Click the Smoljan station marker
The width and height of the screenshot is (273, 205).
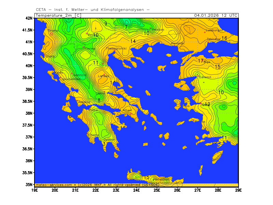coord(150,28)
